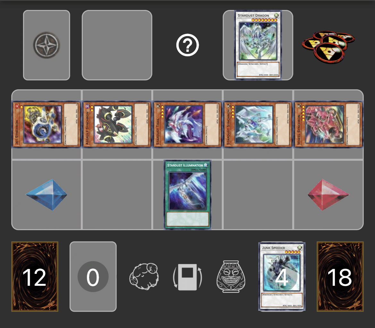Click the empty pile showing 0
This screenshot has width=375, height=328.
[x=93, y=276]
